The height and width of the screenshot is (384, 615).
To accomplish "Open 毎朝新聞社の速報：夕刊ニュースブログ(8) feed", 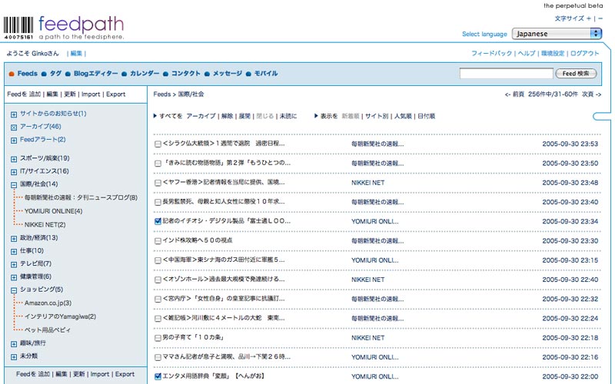I will click(81, 197).
